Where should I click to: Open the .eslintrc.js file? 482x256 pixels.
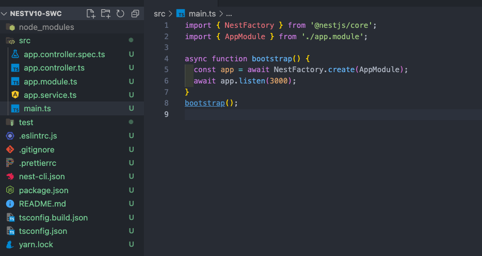(x=72, y=135)
